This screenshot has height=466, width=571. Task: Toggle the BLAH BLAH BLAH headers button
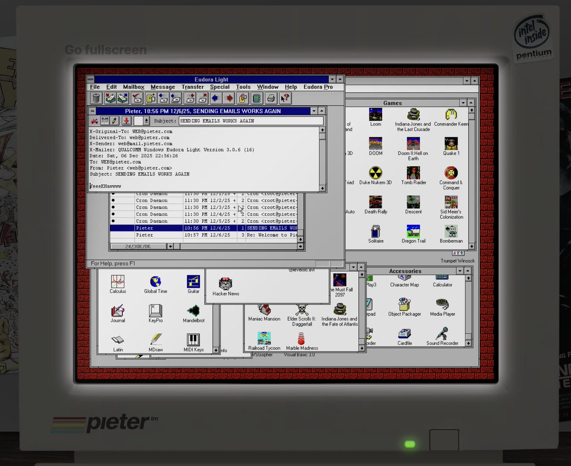(x=105, y=121)
